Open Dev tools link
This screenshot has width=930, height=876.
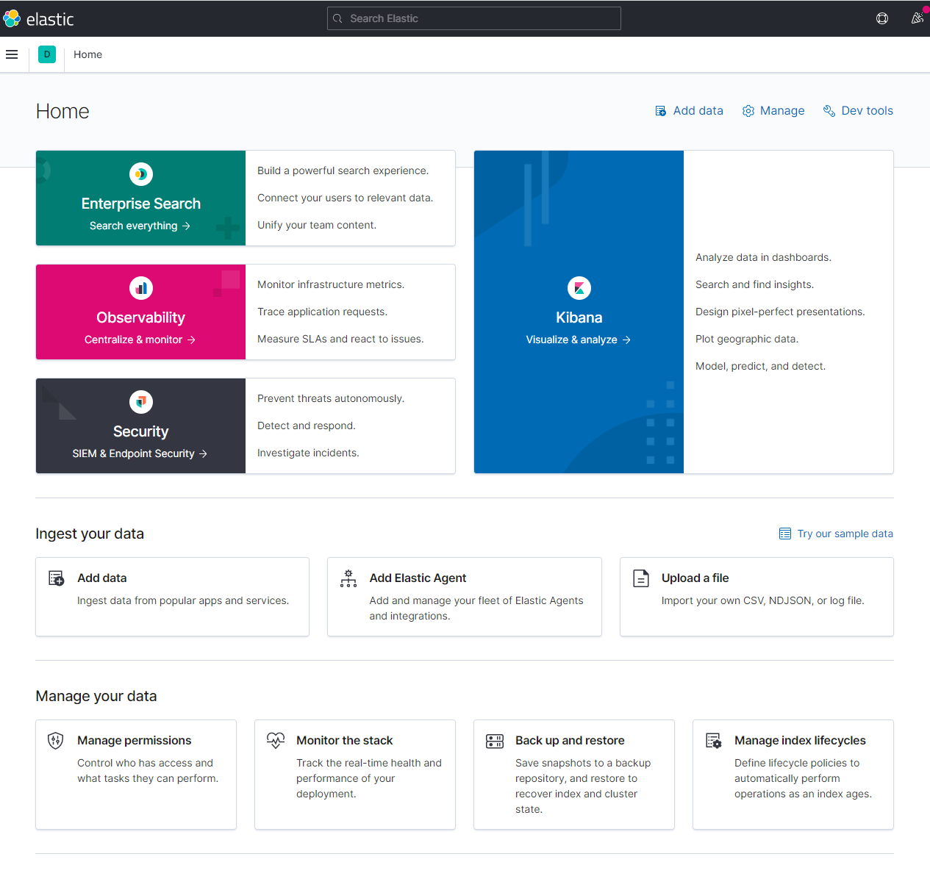858,111
